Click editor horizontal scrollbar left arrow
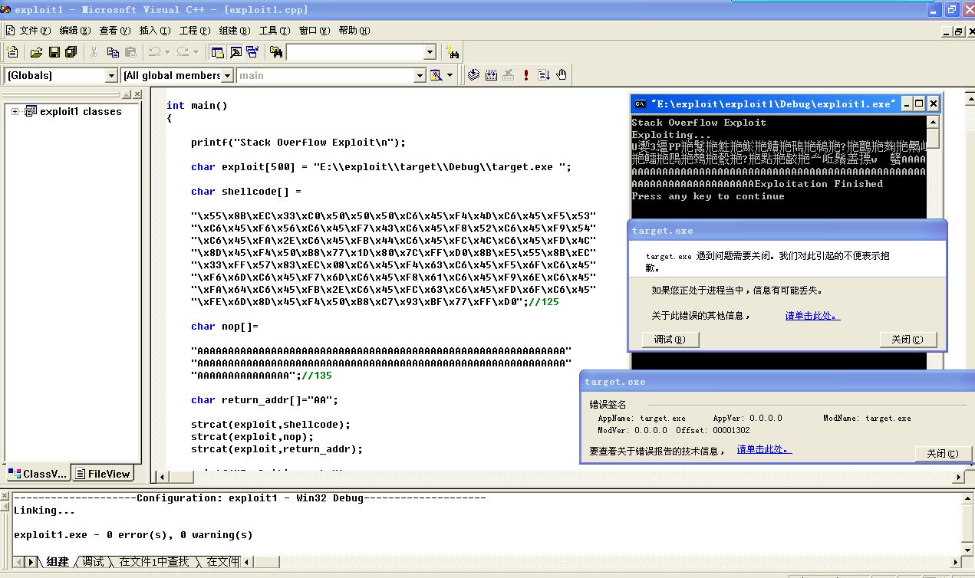Viewport: 975px width, 578px height. [162, 477]
